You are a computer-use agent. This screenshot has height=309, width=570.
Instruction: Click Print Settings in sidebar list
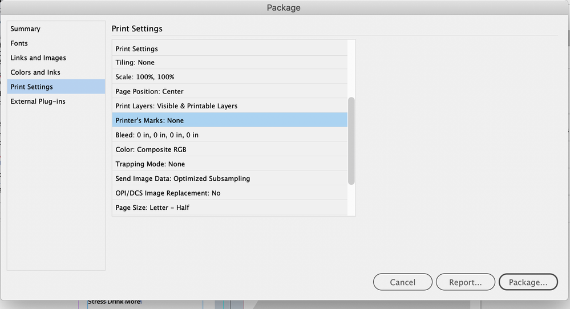[32, 87]
